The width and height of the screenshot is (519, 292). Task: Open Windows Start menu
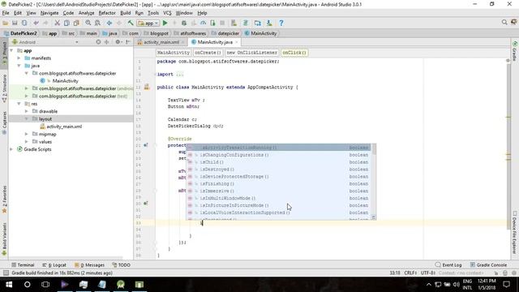click(x=9, y=285)
